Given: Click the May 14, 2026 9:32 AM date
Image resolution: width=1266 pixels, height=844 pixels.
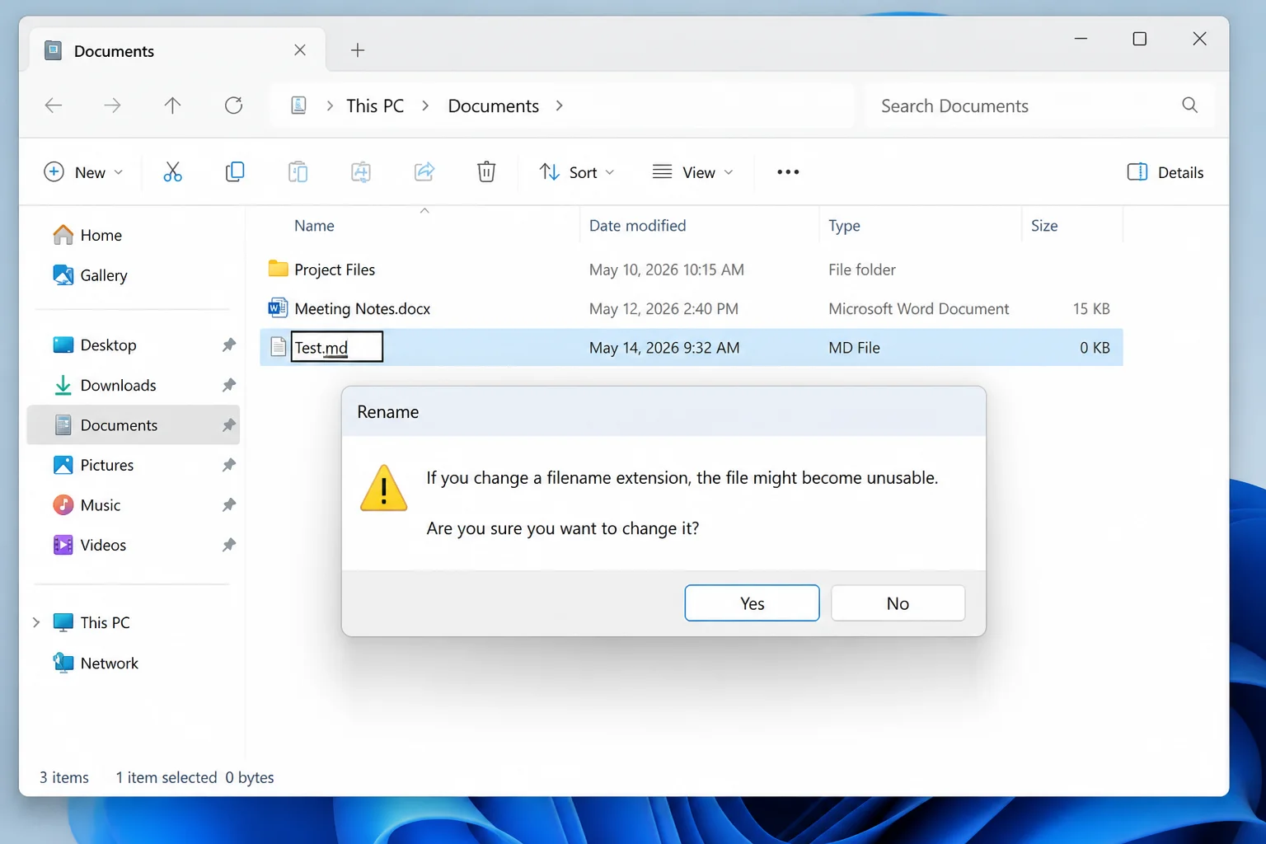Looking at the screenshot, I should tap(664, 348).
